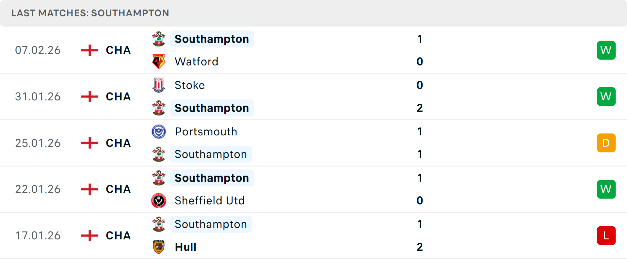Click the Hull team name link
The width and height of the screenshot is (627, 259).
click(185, 247)
